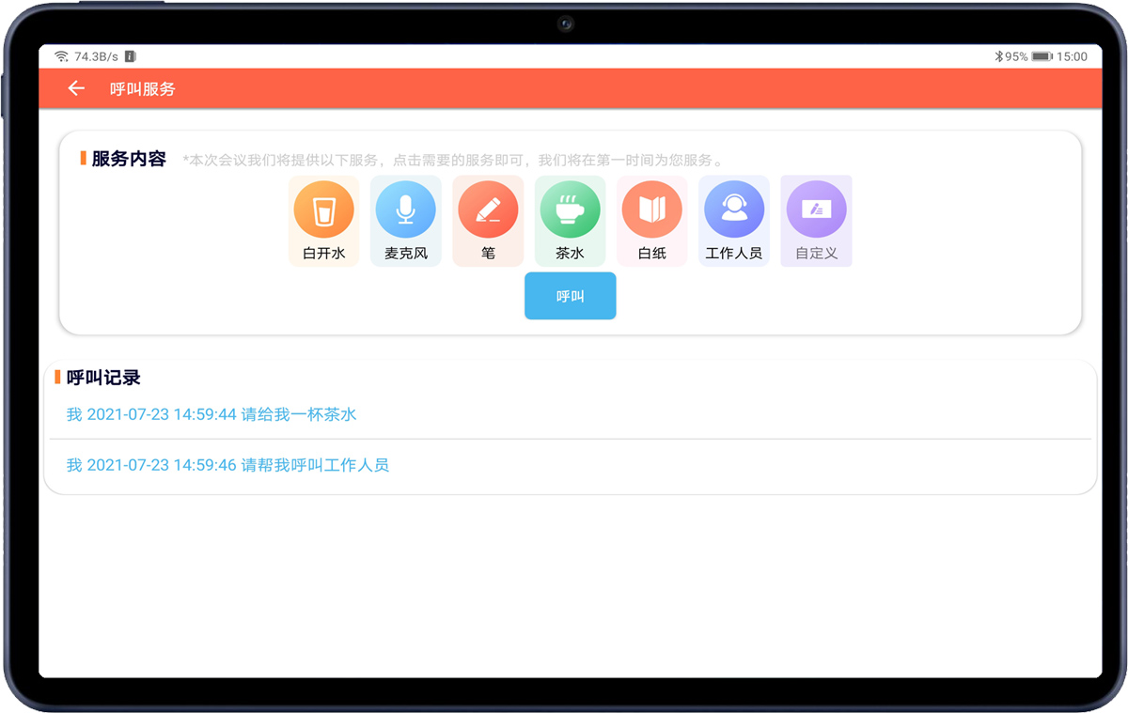The width and height of the screenshot is (1128, 713).
Task: Tap the back arrow in the header
Action: coord(76,88)
